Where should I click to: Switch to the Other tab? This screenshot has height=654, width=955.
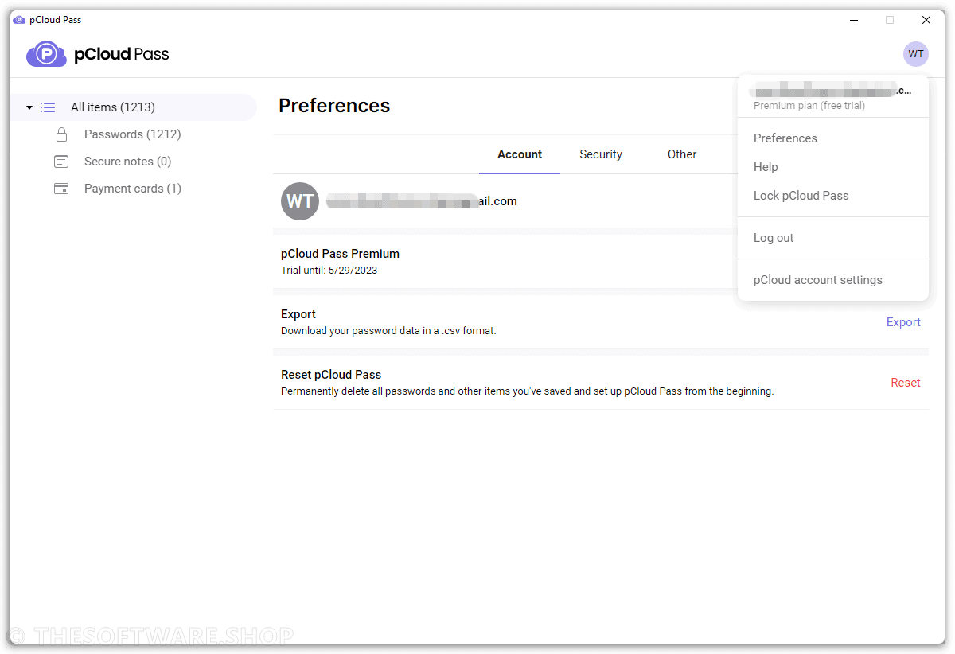pyautogui.click(x=682, y=154)
